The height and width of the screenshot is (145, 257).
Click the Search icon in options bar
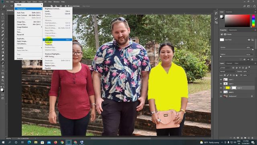pos(245,6)
